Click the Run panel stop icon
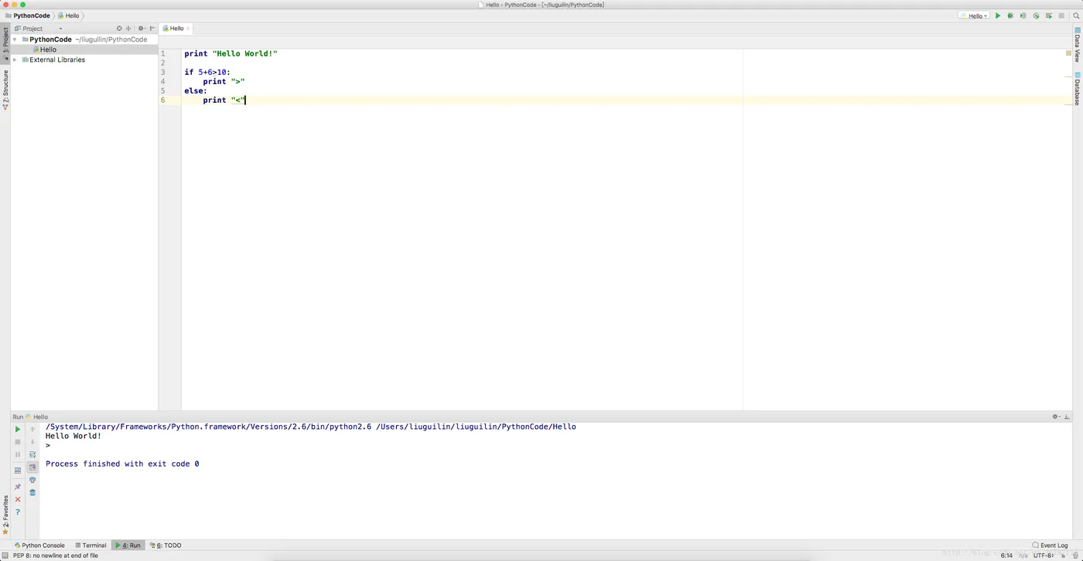Image resolution: width=1083 pixels, height=561 pixels. tap(18, 442)
